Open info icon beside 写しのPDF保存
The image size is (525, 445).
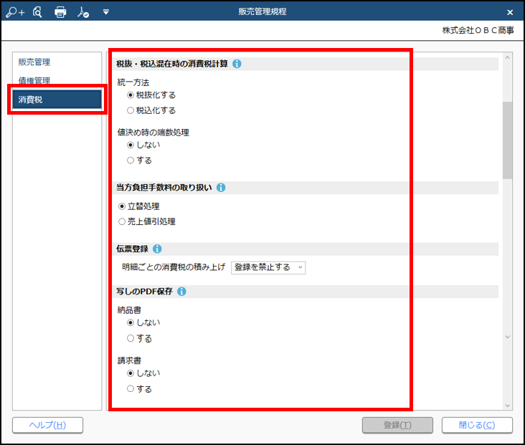point(181,291)
